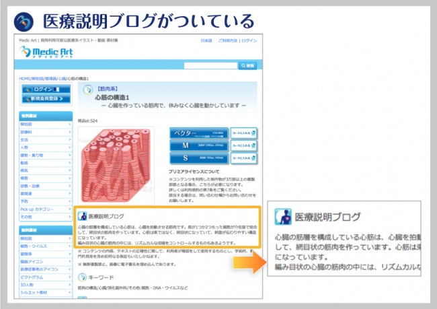Image resolution: width=437 pixels, height=309 pixels.
Task: Add ベクター version to cart
Action: pyautogui.click(x=243, y=133)
